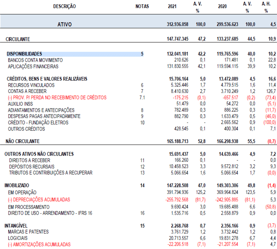The width and height of the screenshot is (277, 249).
Task: Click the CIRCULANTE row label
Action: click(18, 39)
